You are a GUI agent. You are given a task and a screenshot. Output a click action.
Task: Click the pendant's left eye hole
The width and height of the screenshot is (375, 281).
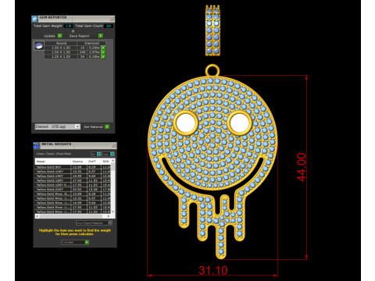(186, 123)
